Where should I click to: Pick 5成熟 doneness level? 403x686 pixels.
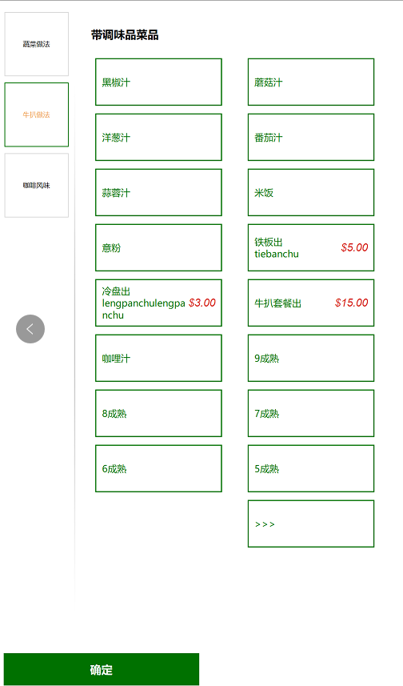tap(311, 468)
